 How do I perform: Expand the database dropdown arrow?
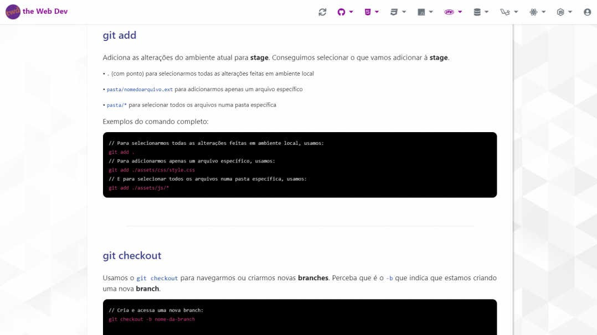(486, 12)
